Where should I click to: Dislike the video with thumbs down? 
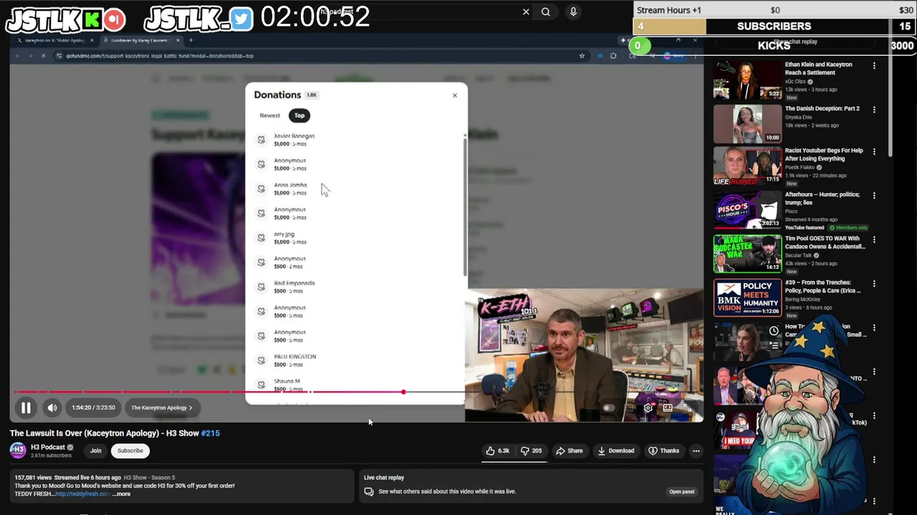coord(531,451)
